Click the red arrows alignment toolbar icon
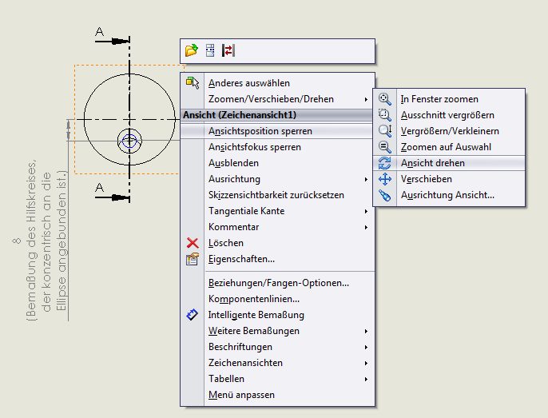Screen dimensions: 548x418 pos(228,50)
